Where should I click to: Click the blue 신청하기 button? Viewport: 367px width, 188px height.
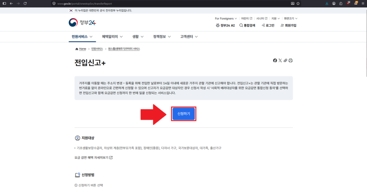[x=184, y=114]
